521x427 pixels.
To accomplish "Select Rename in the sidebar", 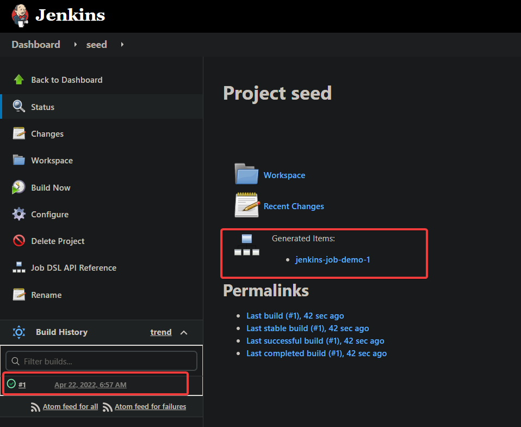I will [x=47, y=295].
